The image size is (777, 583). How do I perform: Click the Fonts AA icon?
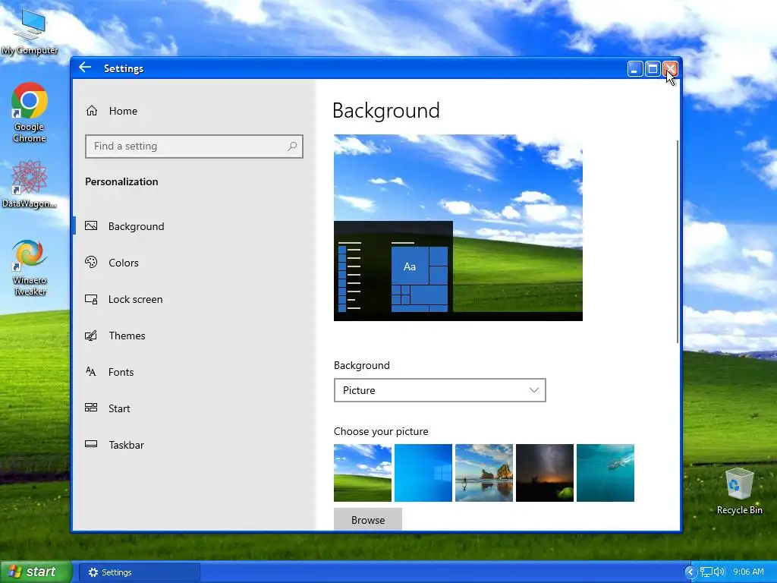click(x=91, y=371)
